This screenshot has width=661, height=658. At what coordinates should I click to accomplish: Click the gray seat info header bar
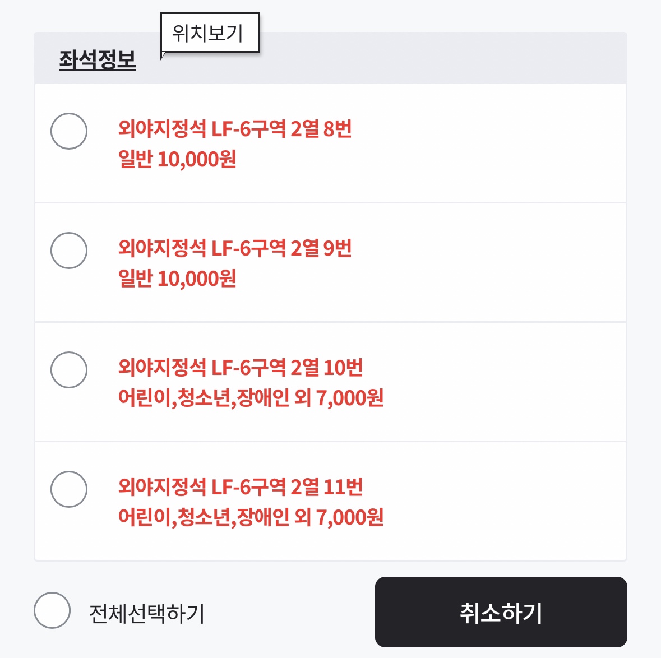point(437,59)
